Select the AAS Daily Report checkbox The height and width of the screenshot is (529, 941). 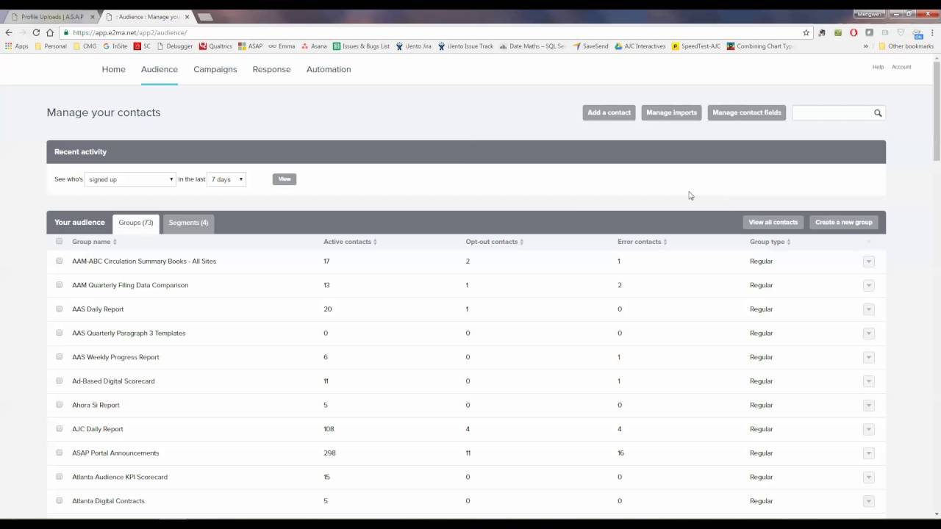click(x=60, y=309)
